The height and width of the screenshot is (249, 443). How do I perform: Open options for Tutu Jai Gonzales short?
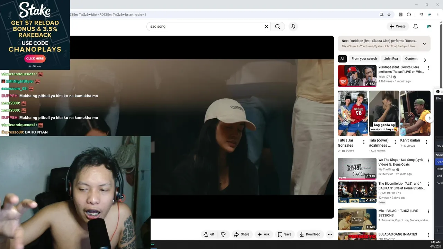pyautogui.click(x=364, y=142)
